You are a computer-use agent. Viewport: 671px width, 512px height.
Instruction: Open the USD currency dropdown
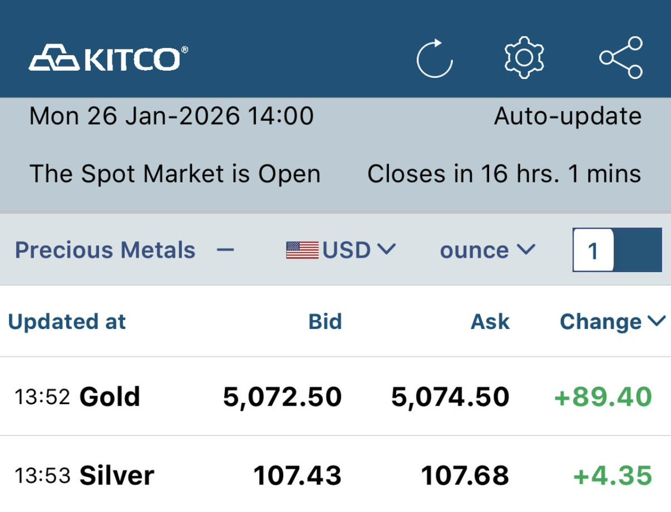click(x=358, y=250)
